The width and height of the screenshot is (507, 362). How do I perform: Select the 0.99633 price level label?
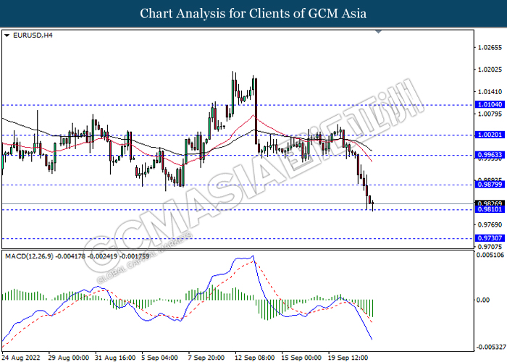[x=490, y=155]
